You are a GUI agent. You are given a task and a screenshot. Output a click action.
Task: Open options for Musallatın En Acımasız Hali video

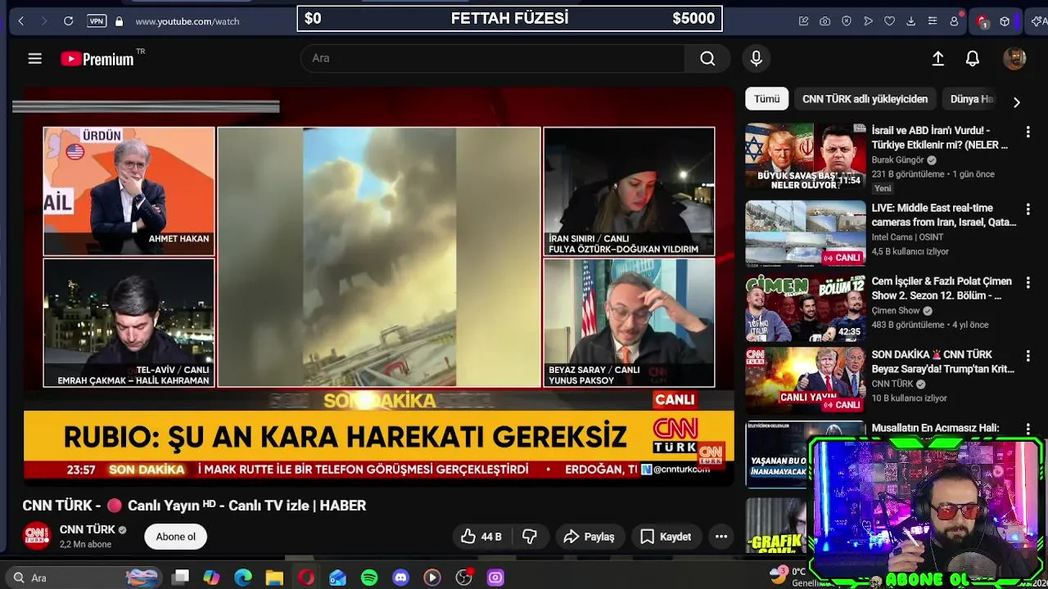pyautogui.click(x=1028, y=429)
